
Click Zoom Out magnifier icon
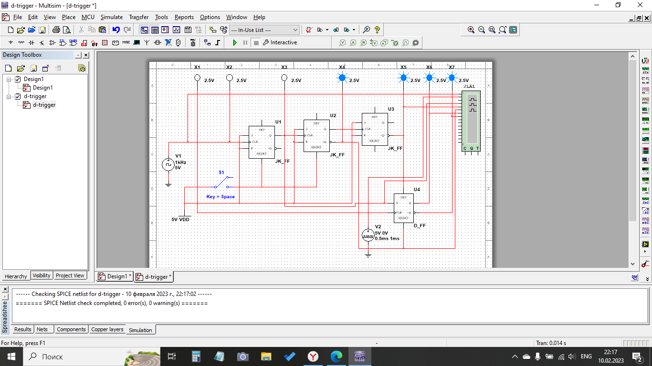[x=482, y=30]
